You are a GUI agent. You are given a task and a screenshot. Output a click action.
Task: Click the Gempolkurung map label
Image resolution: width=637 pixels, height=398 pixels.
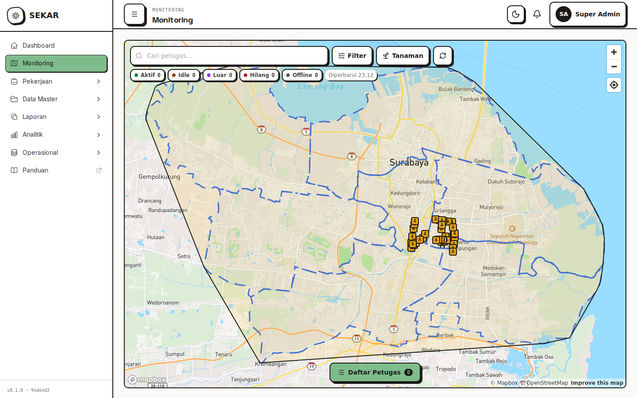click(x=159, y=176)
